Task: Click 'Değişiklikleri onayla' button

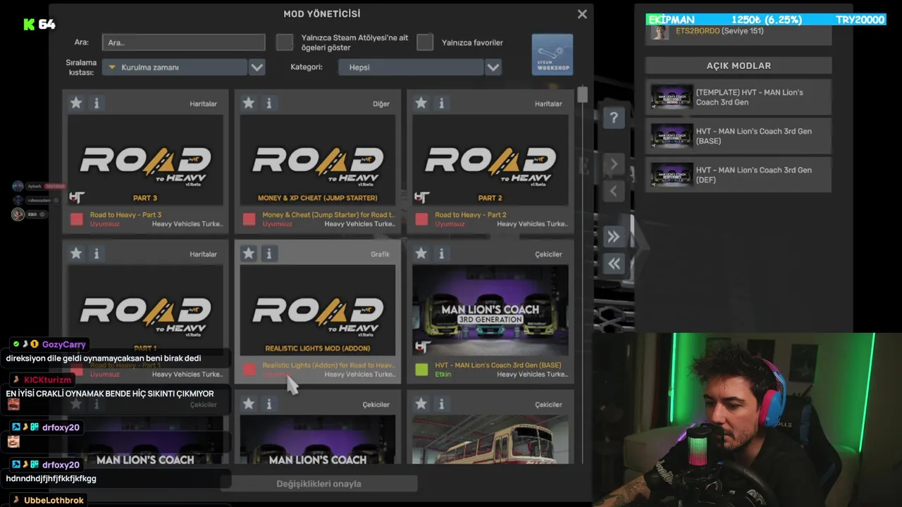Action: pyautogui.click(x=319, y=484)
